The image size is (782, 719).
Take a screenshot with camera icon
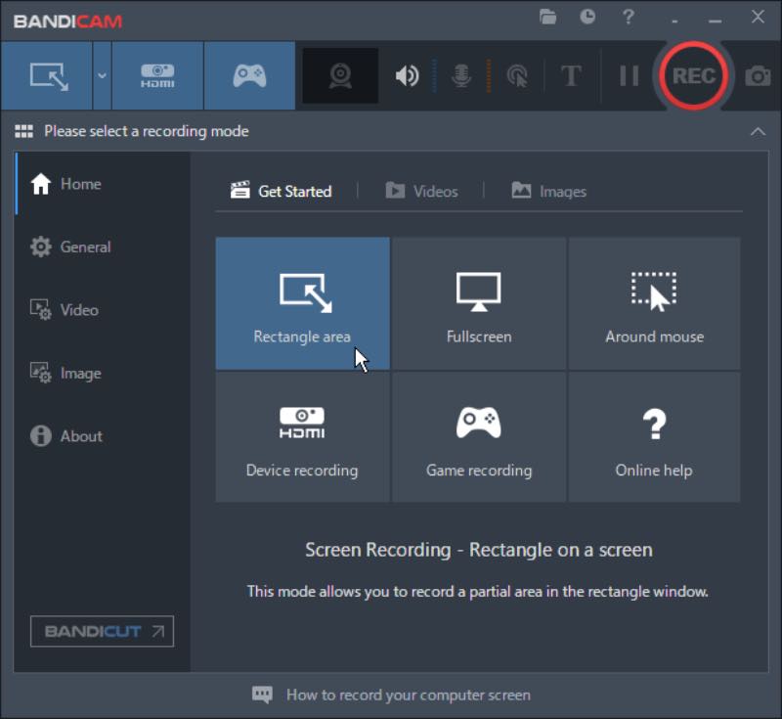tap(758, 75)
